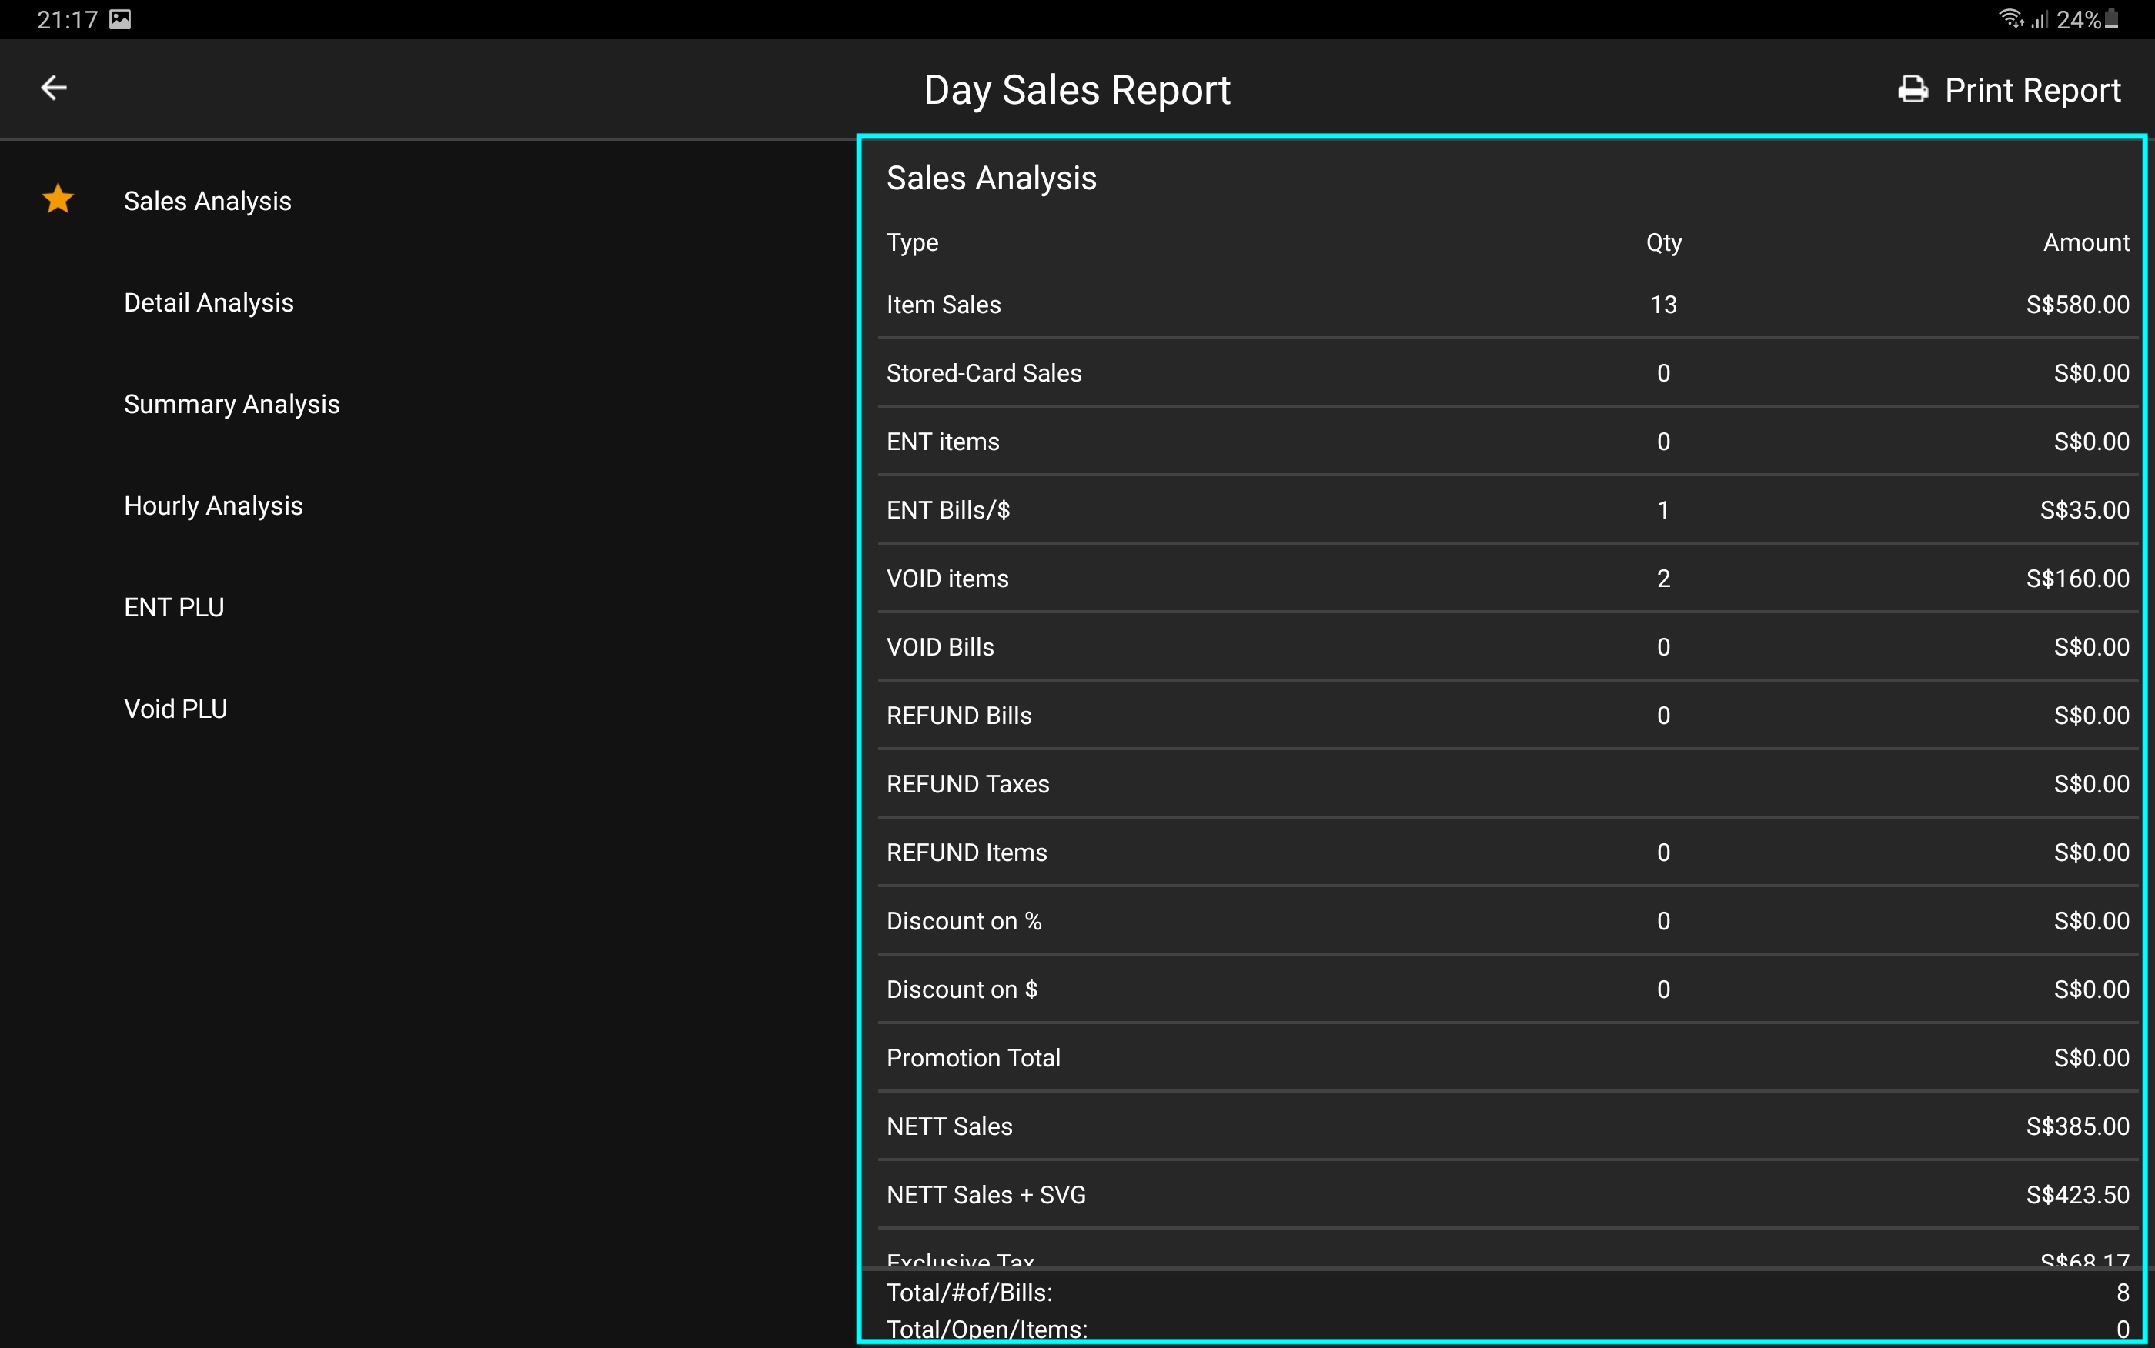Select Hourly Analysis in sidebar

213,505
